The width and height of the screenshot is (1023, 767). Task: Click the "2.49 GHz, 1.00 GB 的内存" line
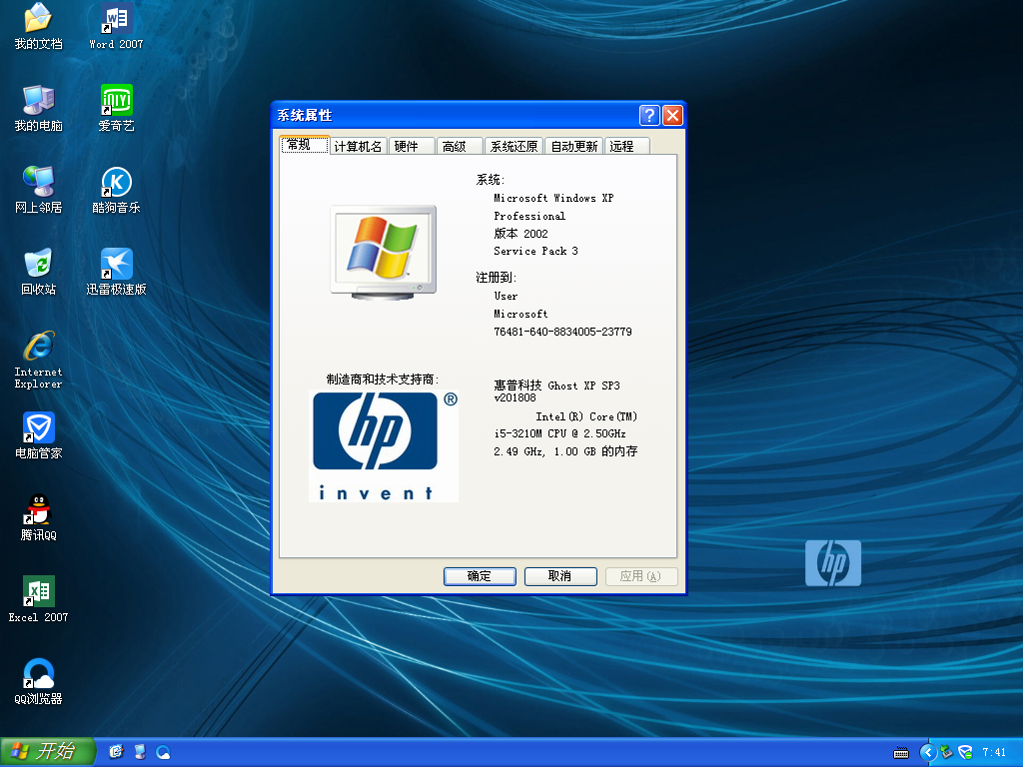click(565, 451)
